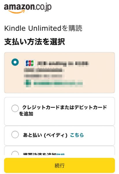Click the 携帯決済を追加 option label

coord(40,154)
